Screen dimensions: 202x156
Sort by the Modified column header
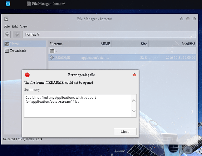point(172,44)
